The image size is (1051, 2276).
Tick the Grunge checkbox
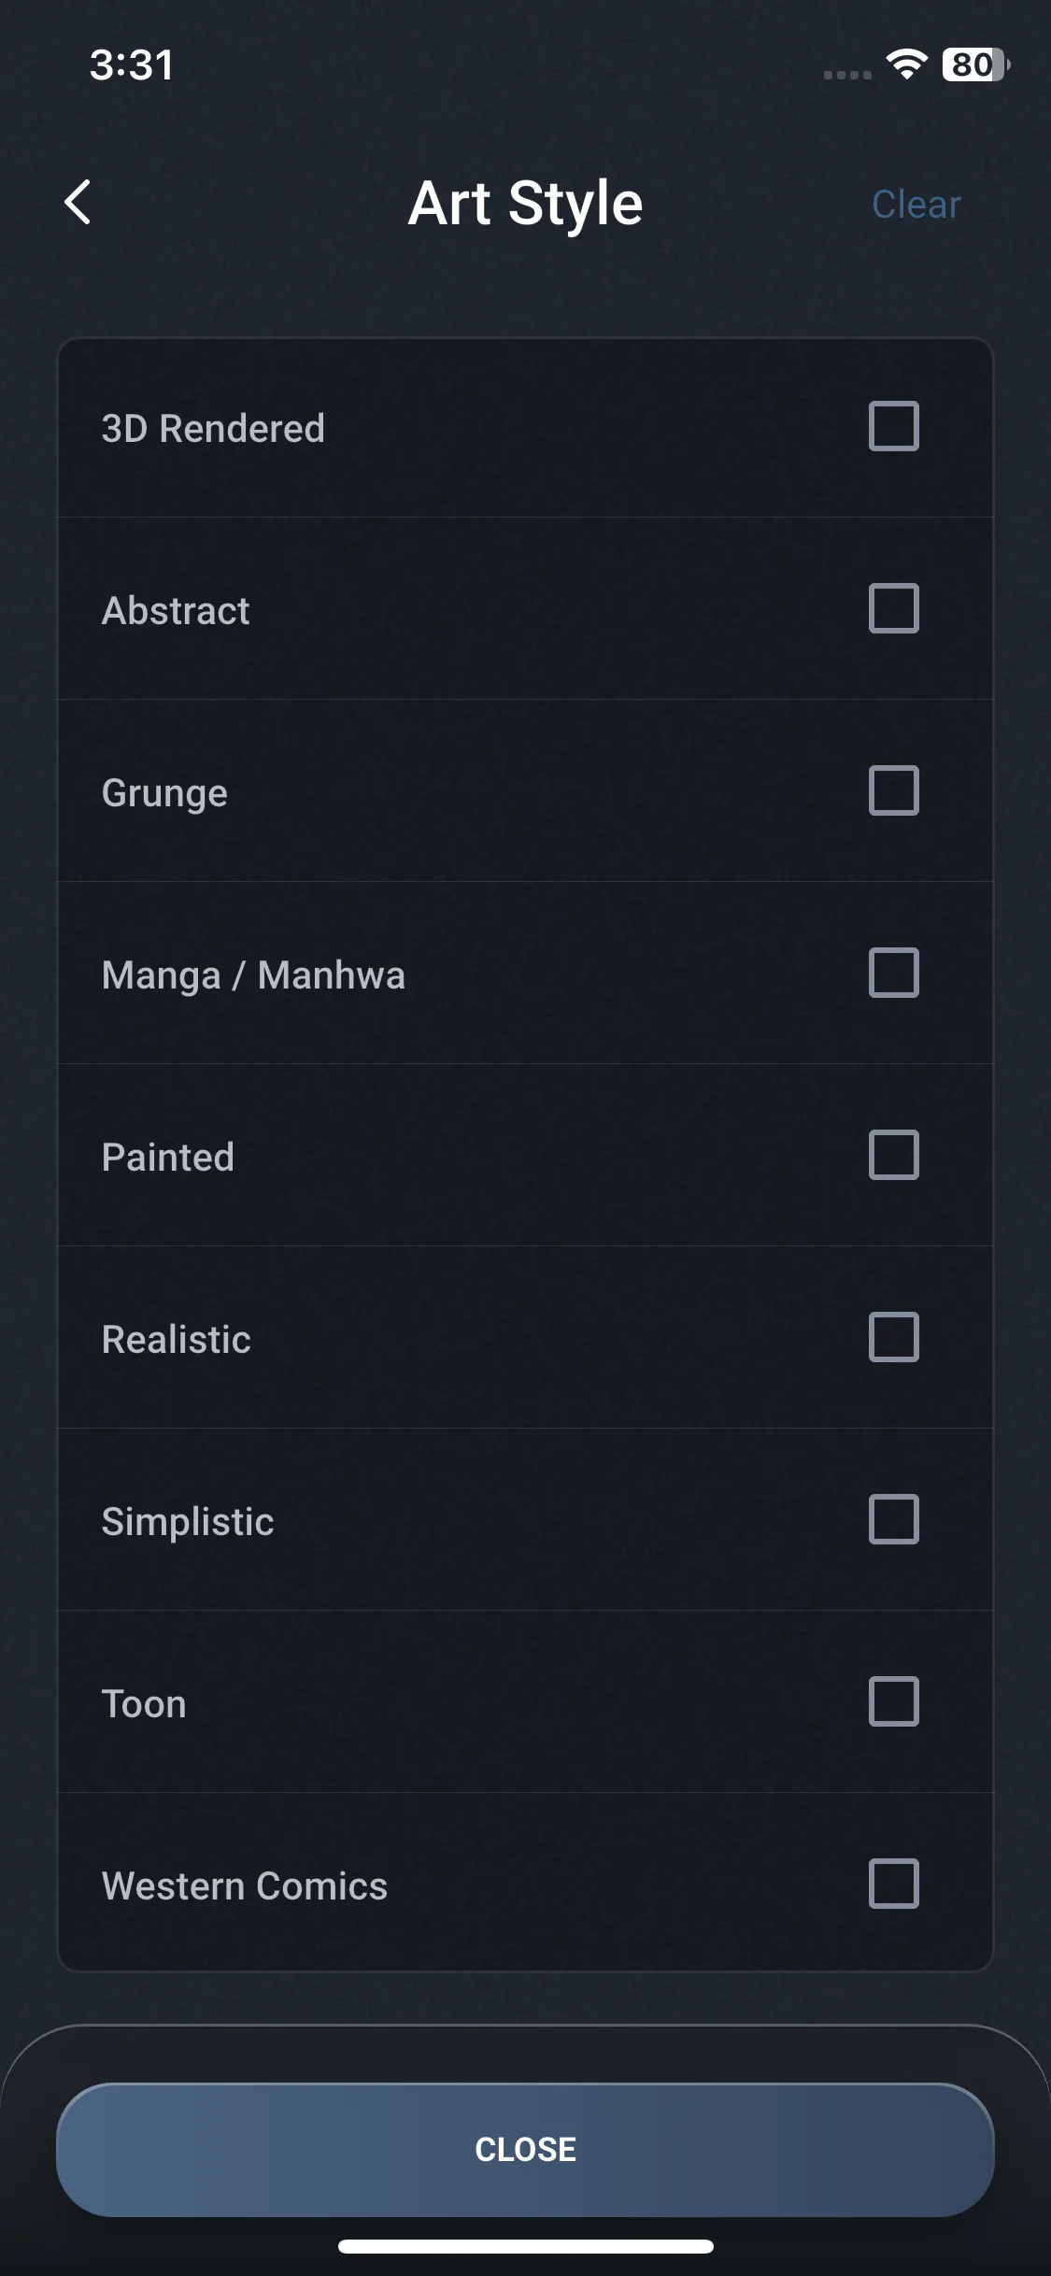click(x=893, y=790)
